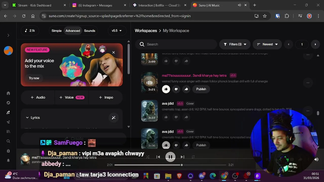
Task: Expand the Suno sidebar with the chevron
Action: pyautogui.click(x=8, y=35)
